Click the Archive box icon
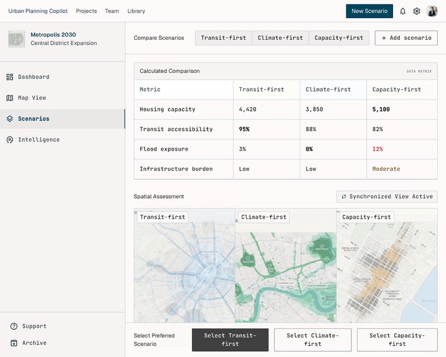 pos(14,343)
